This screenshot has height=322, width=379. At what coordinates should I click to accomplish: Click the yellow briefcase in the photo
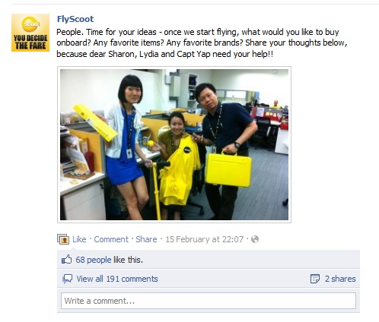(x=228, y=169)
